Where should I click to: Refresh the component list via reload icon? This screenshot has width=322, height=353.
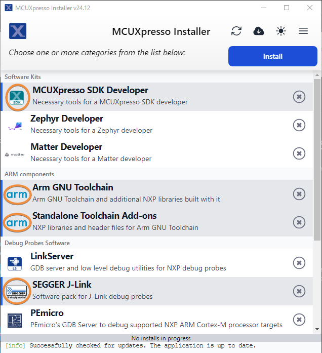(x=236, y=31)
